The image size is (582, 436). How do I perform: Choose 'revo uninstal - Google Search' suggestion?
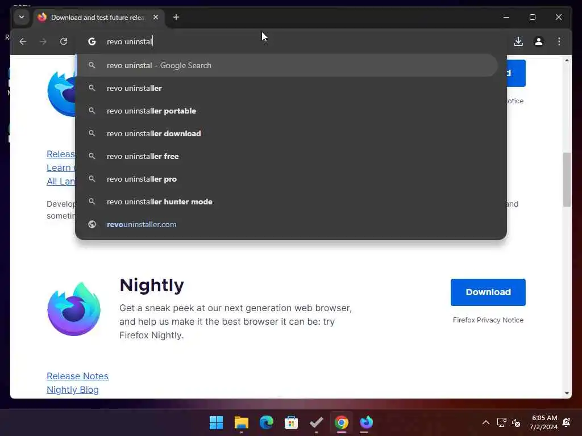(286, 65)
